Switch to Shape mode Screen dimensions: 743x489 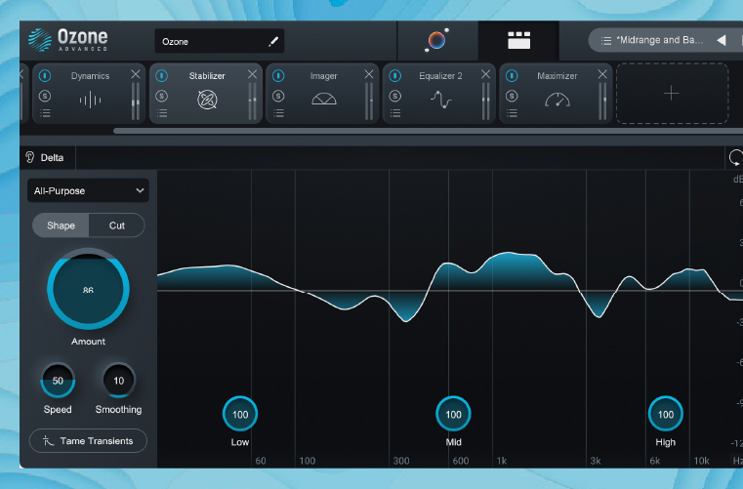point(61,225)
